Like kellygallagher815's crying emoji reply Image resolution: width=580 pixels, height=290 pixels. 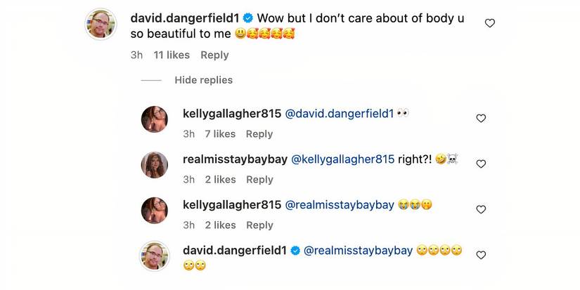click(481, 210)
